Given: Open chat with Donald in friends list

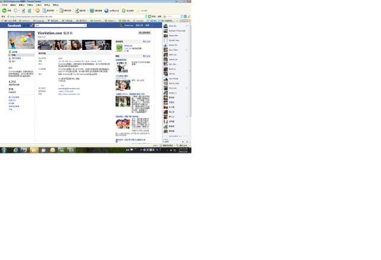Looking at the screenshot, I should click(x=176, y=40).
